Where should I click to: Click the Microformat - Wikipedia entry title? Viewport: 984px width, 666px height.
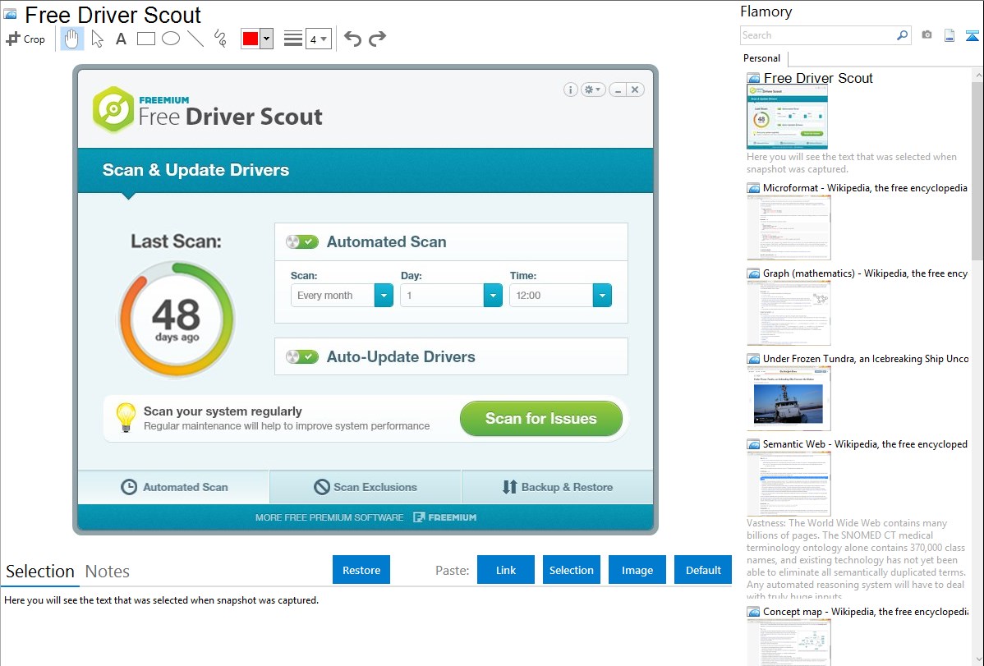[865, 188]
